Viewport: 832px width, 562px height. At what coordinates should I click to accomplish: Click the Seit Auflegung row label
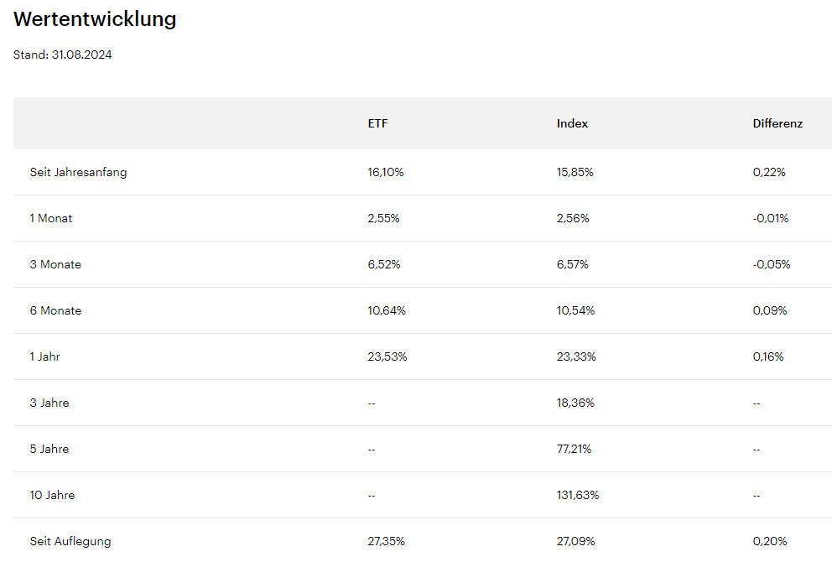70,541
